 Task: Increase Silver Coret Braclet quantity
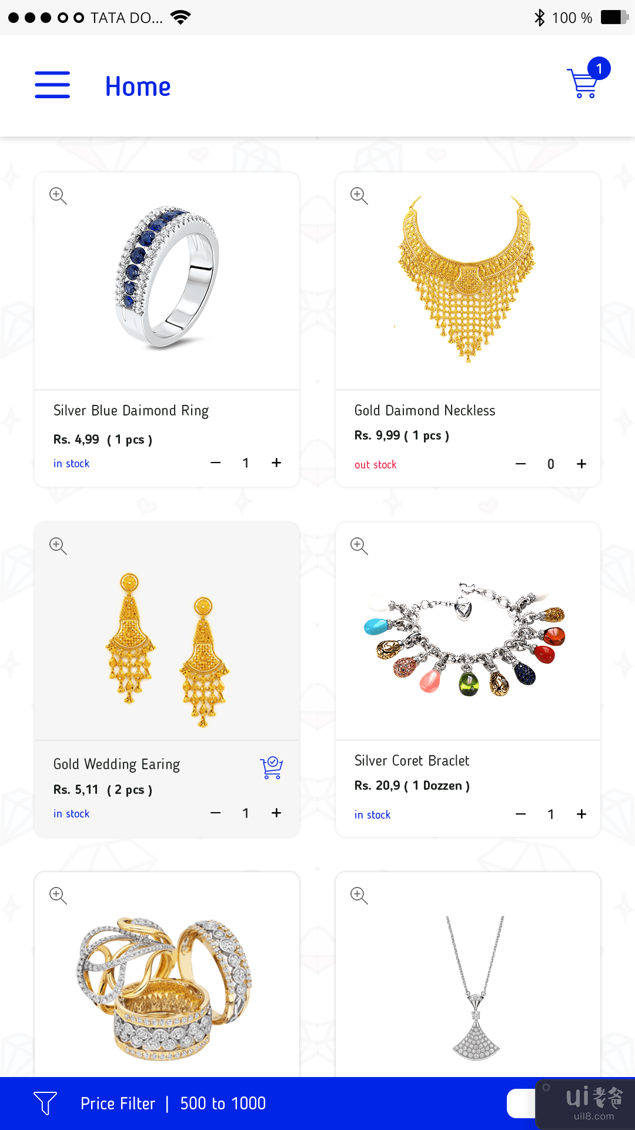[x=581, y=815]
